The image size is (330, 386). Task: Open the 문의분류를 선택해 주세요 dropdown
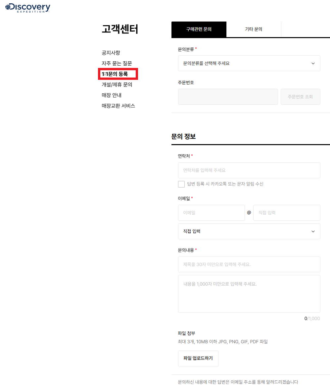click(249, 64)
